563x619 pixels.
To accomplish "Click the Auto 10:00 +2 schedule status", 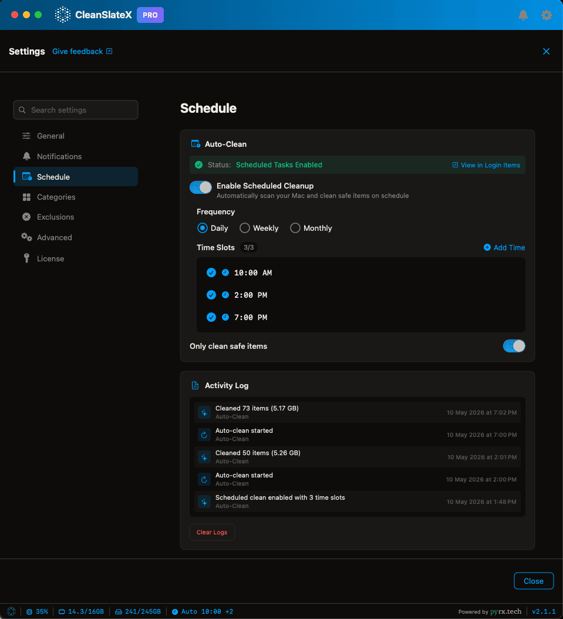I will point(203,611).
